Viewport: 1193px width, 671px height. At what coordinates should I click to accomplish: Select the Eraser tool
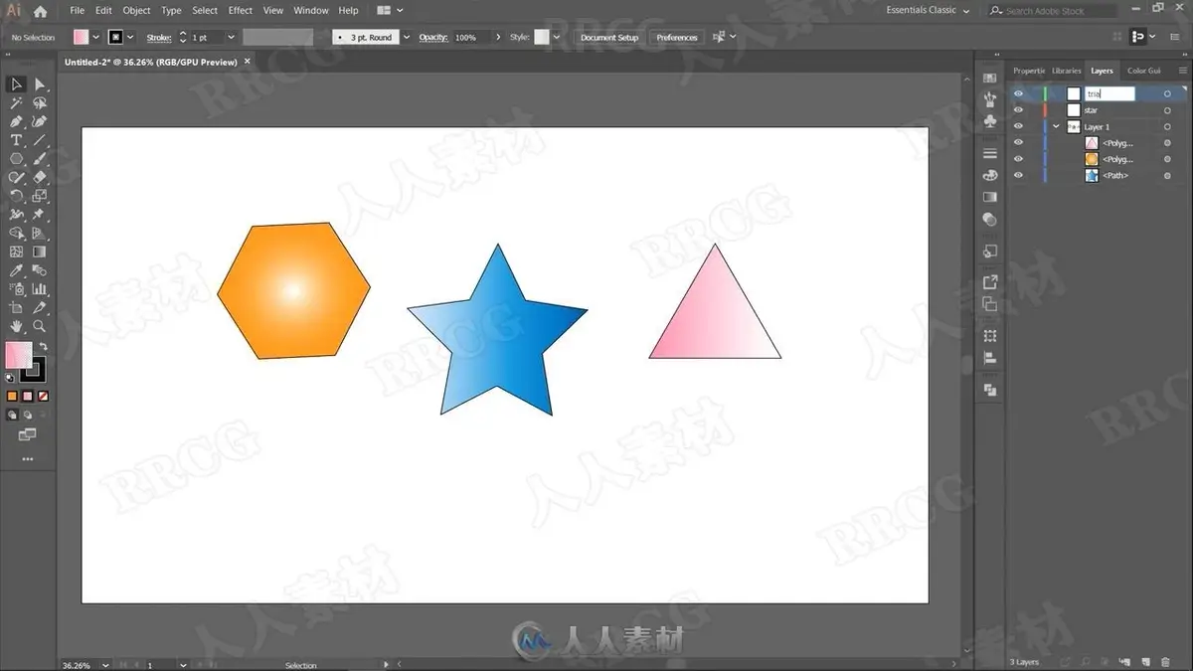coord(40,177)
